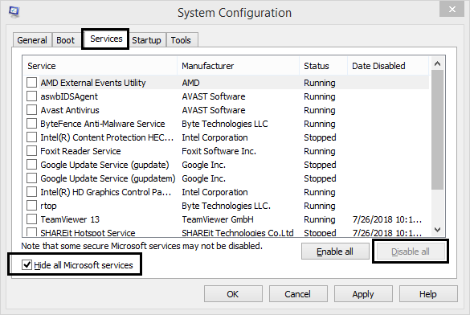
Task: Select 'TeamViewer GmbH' manufacturer cell
Action: click(x=218, y=219)
